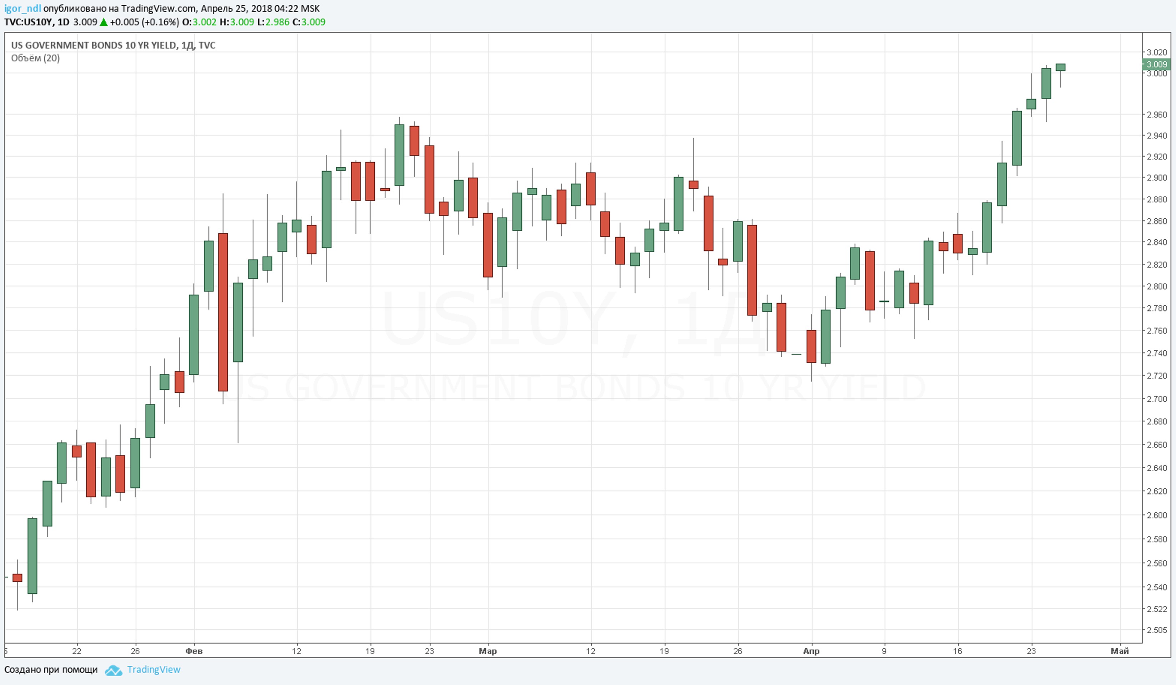Click the Фев month label on time axis
This screenshot has width=1176, height=685.
(x=194, y=651)
